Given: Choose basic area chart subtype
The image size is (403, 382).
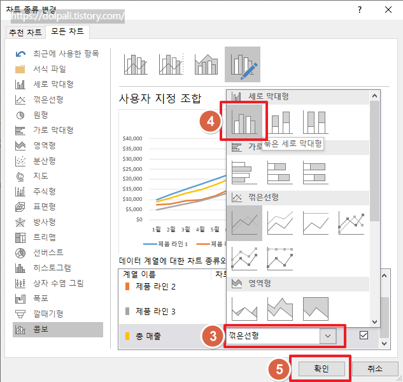Looking at the screenshot, I should tap(244, 309).
